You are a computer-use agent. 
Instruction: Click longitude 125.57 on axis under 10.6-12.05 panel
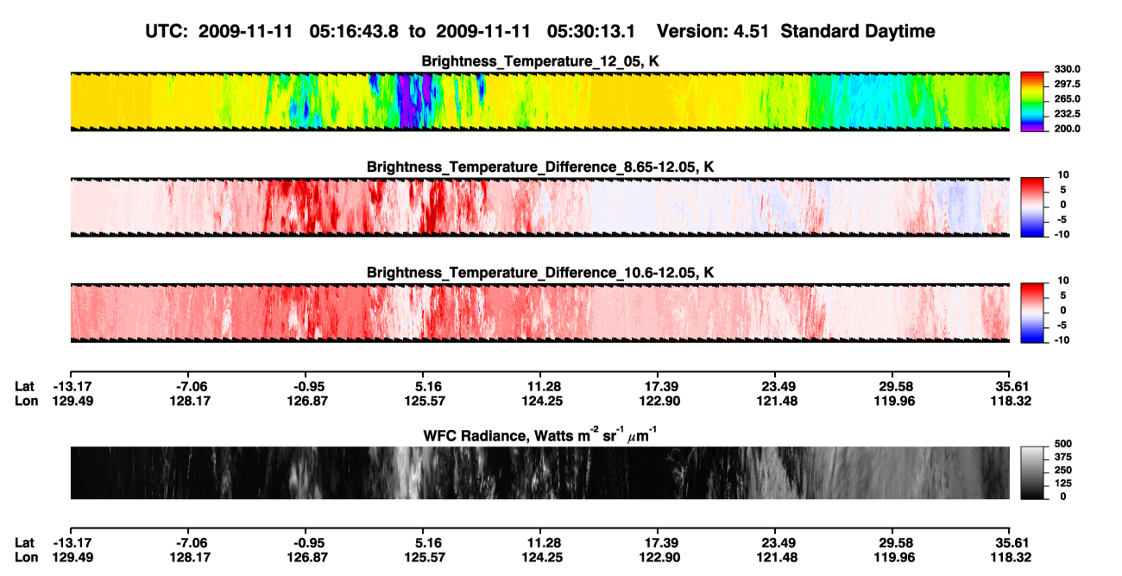[x=423, y=401]
